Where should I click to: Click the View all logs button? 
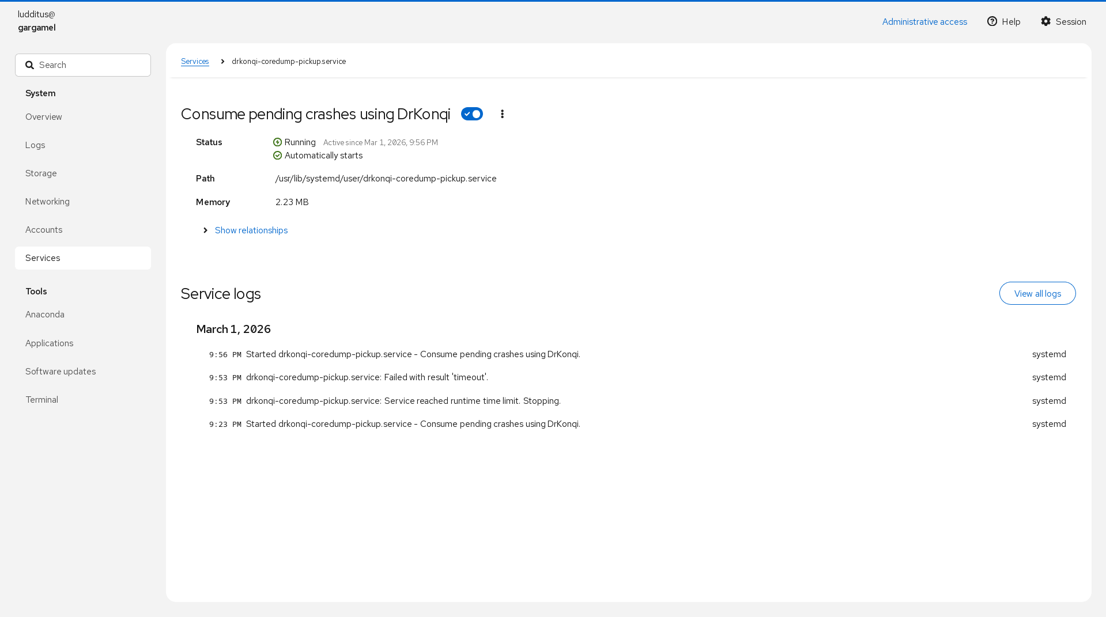[x=1037, y=293]
